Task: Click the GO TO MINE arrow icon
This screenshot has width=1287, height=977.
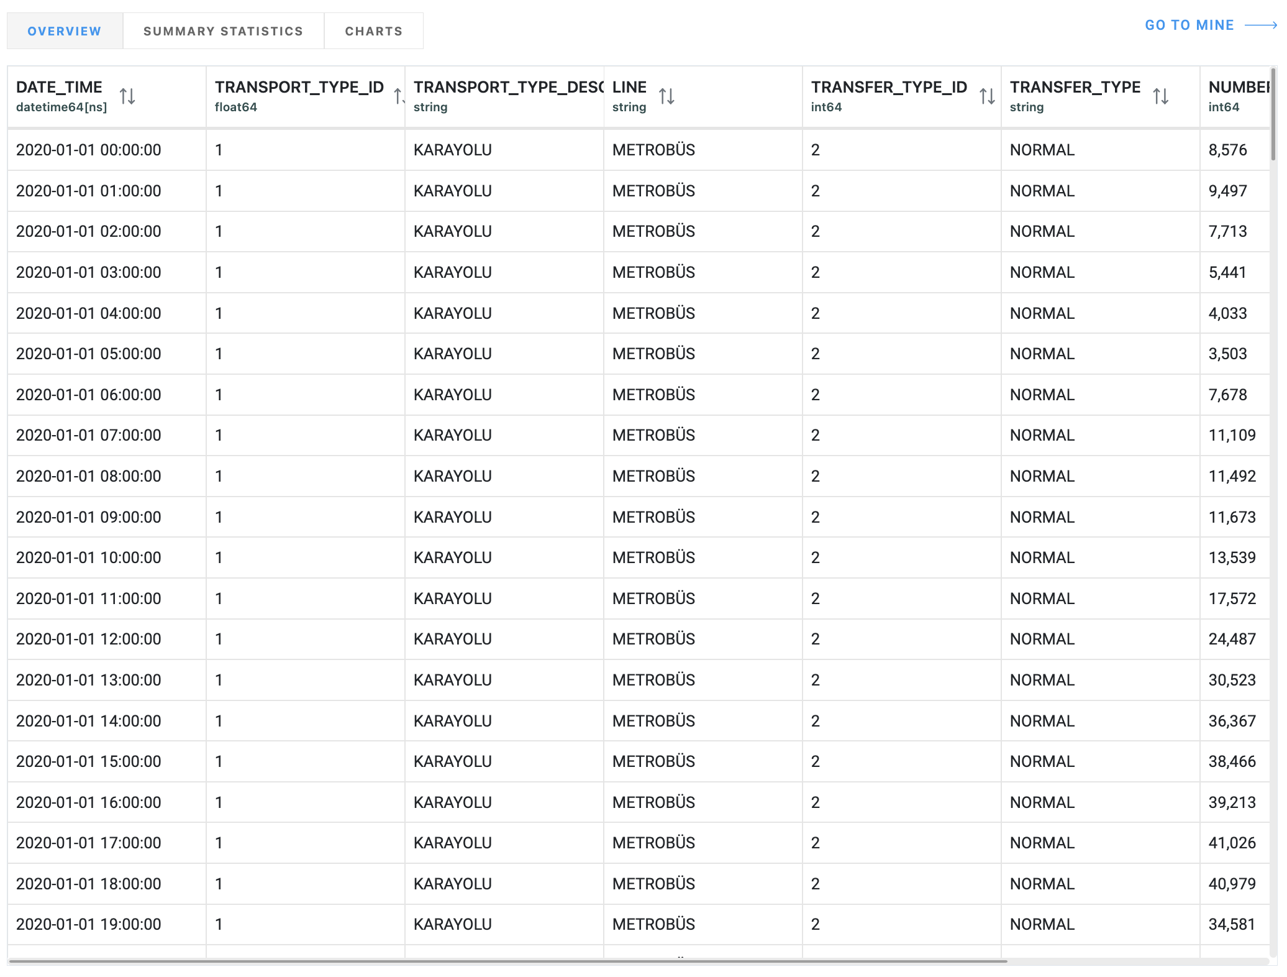Action: pos(1261,25)
